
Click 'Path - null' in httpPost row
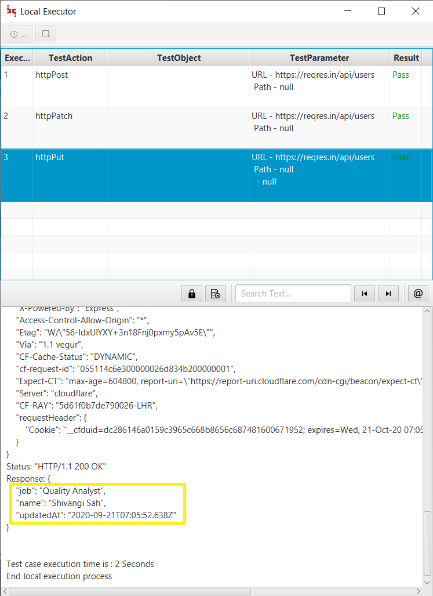click(x=274, y=87)
